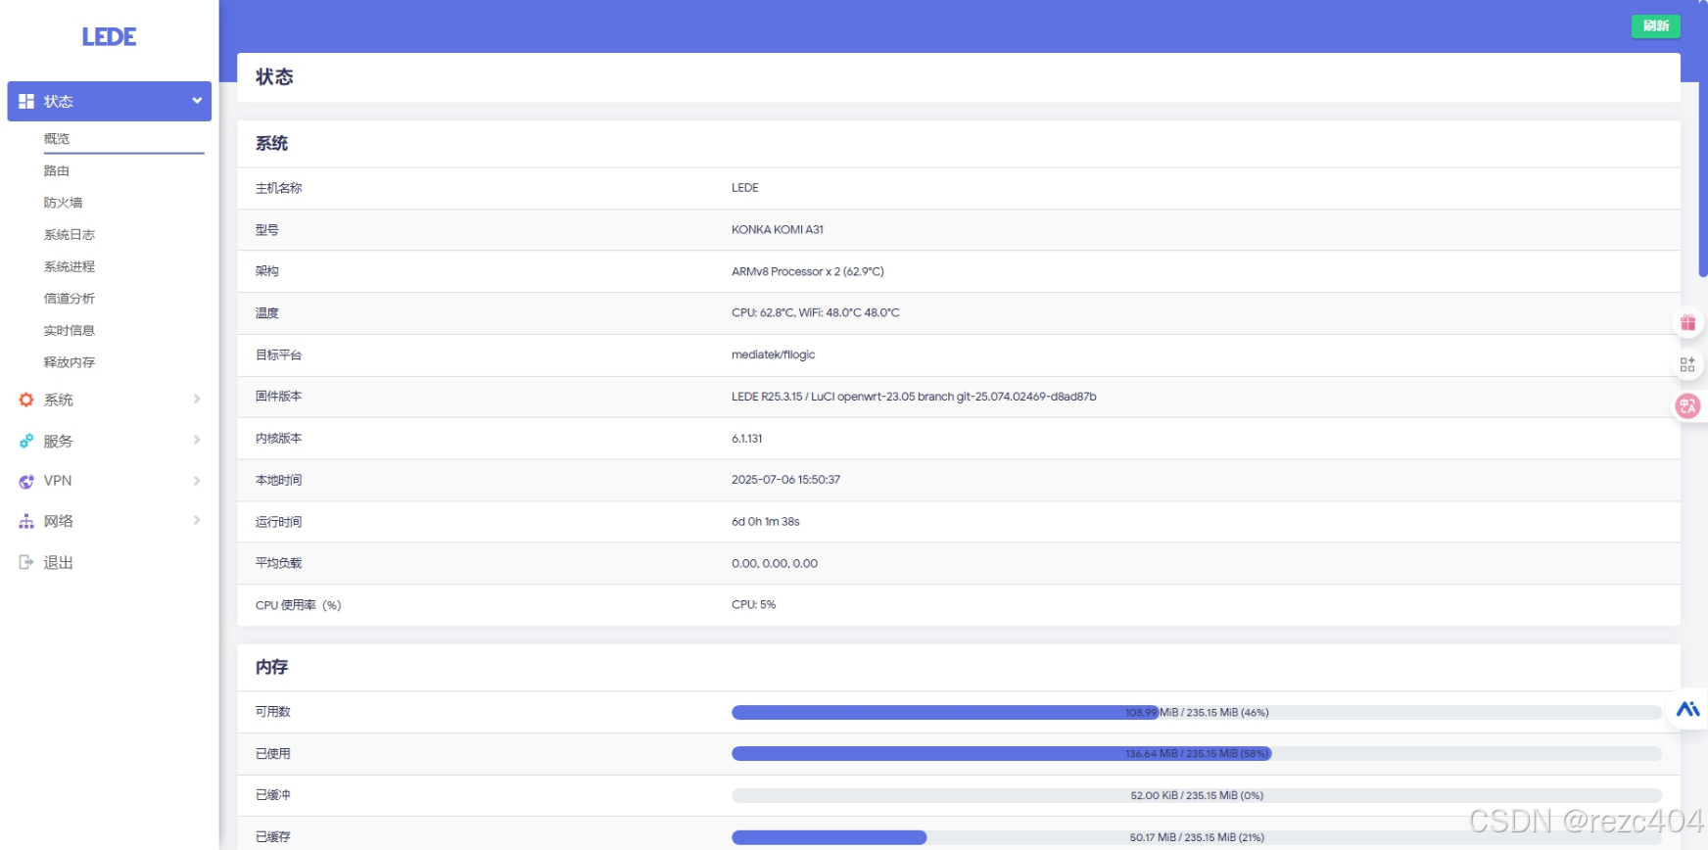The height and width of the screenshot is (850, 1708).
Task: Expand the VPN menu chevron
Action: (x=197, y=481)
